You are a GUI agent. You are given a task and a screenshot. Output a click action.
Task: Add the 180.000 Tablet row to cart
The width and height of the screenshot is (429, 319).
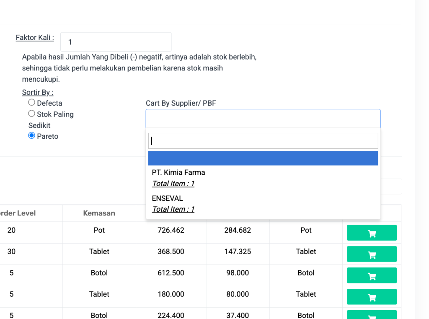371,297
